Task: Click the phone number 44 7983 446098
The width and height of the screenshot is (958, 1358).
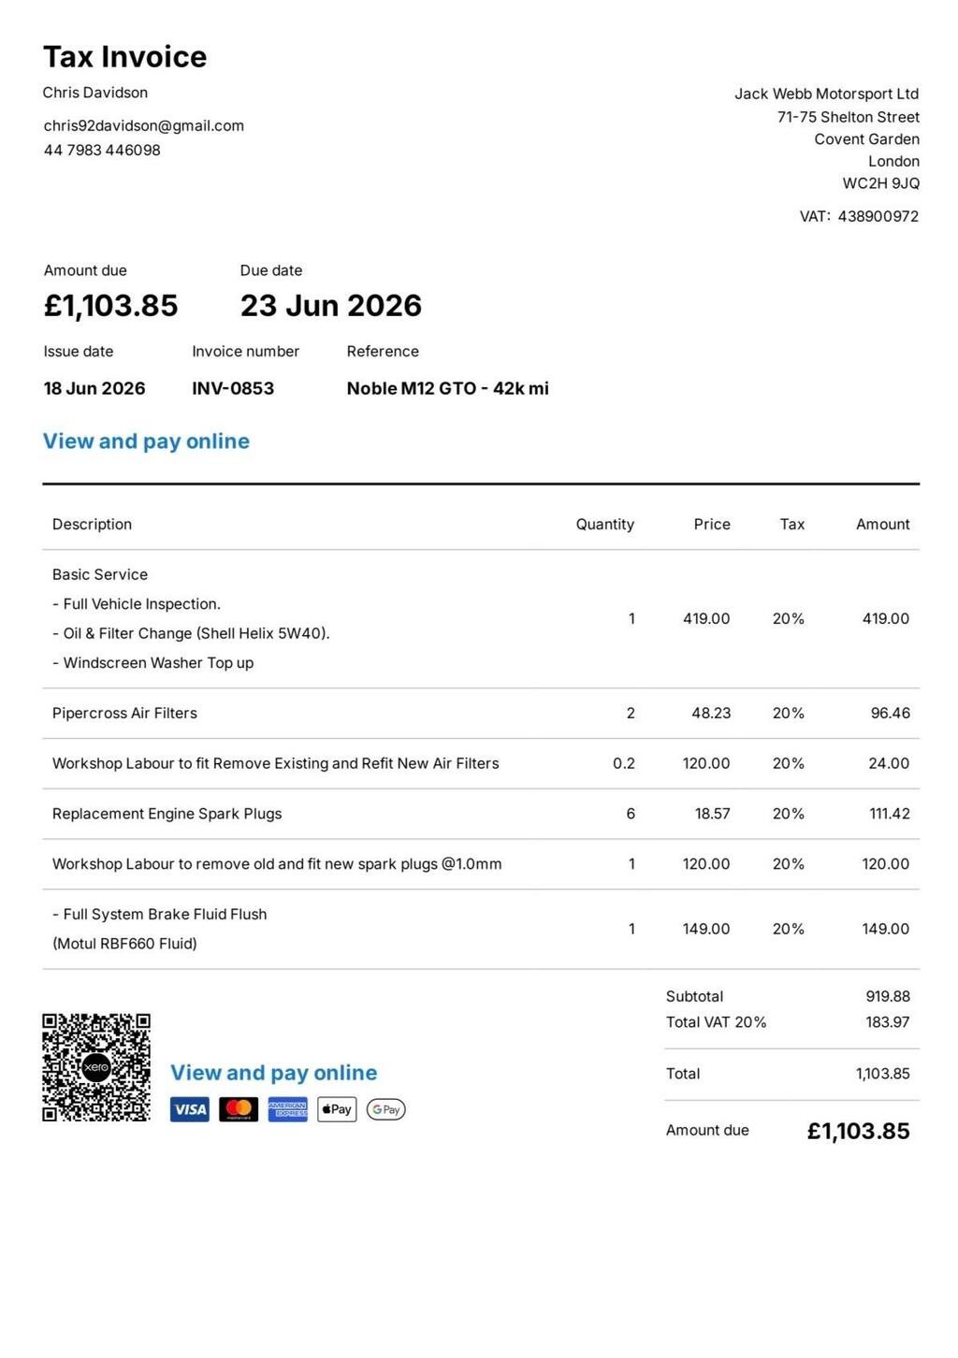Action: [x=102, y=150]
